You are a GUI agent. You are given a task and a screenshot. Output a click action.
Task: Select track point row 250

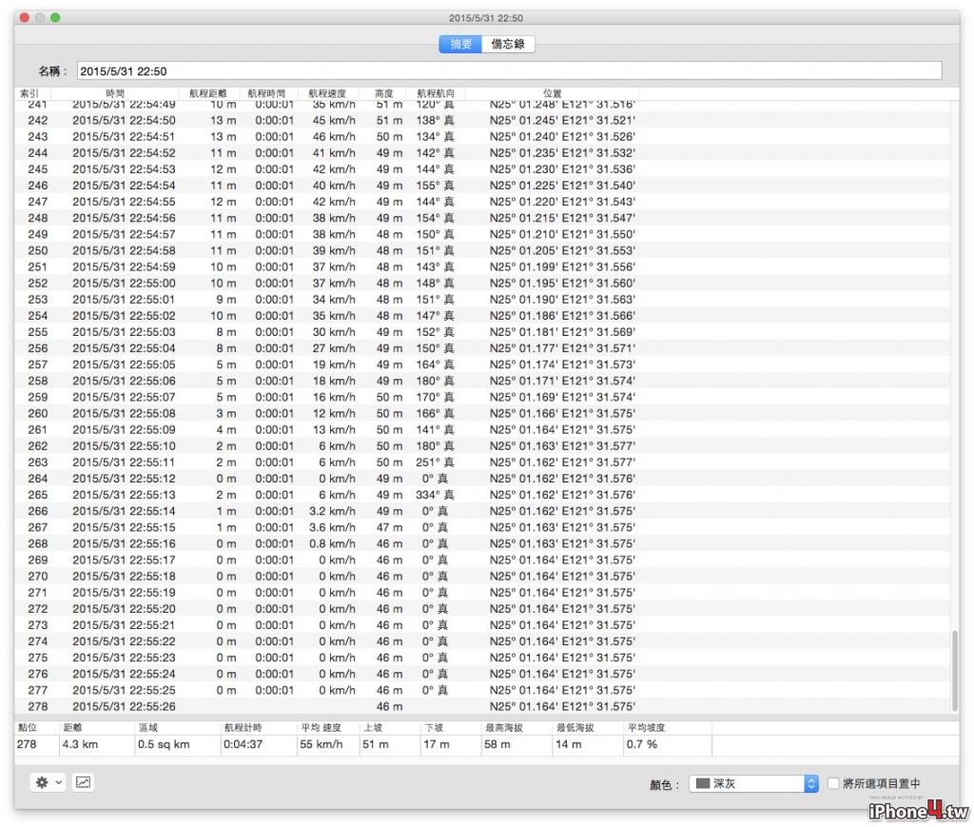click(x=482, y=250)
